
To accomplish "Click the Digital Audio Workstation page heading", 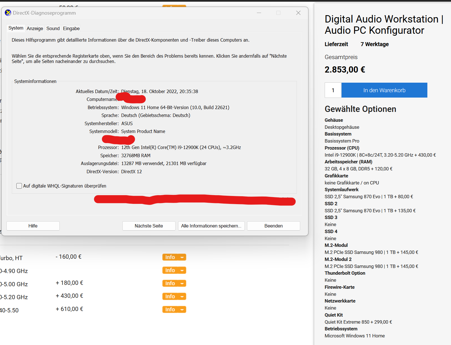I will click(384, 25).
